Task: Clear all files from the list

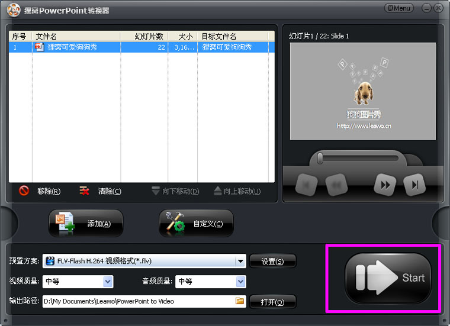Action: 101,191
